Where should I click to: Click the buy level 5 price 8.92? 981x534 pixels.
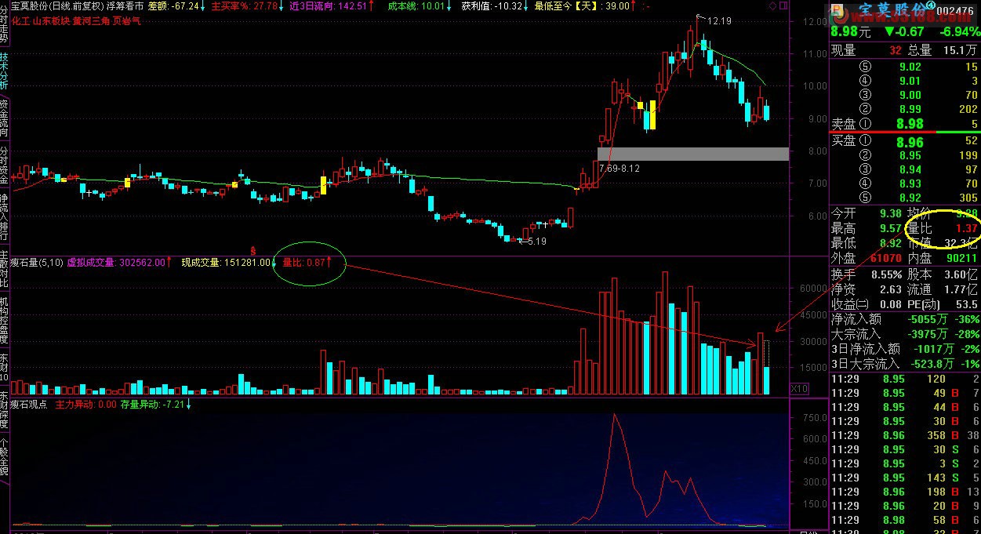[x=910, y=198]
